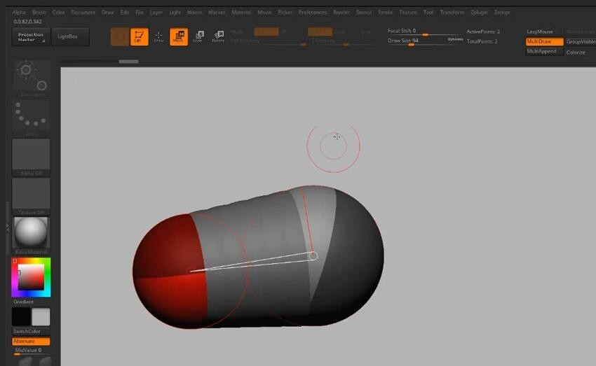Open the Preferences menu

pos(313,13)
